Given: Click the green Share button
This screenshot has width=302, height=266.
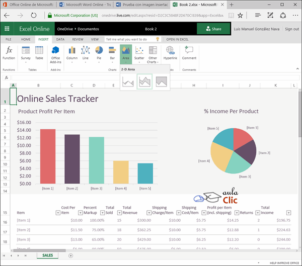Looking at the screenshot, I should click(x=213, y=29).
